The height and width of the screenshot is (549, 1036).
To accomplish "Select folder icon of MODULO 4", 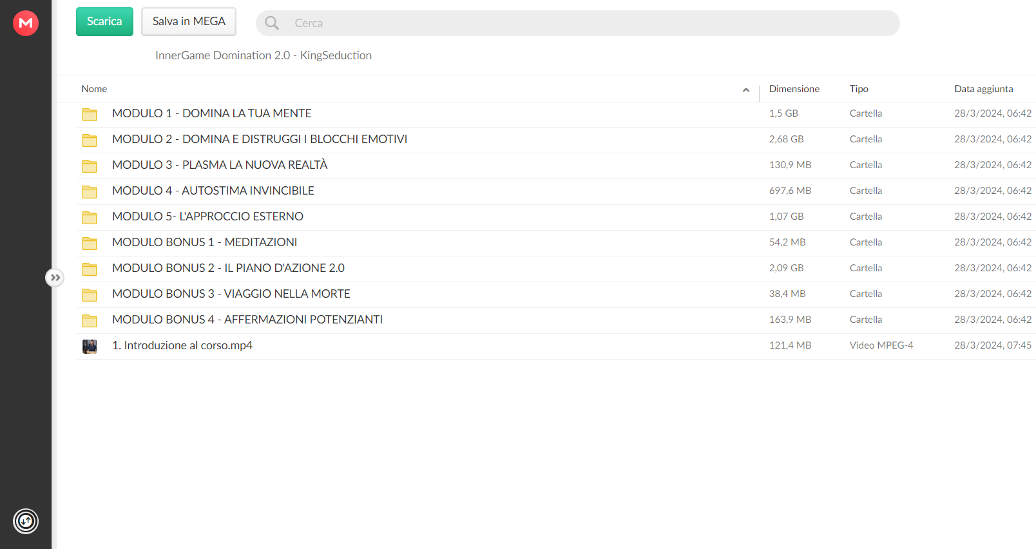I will [x=90, y=192].
